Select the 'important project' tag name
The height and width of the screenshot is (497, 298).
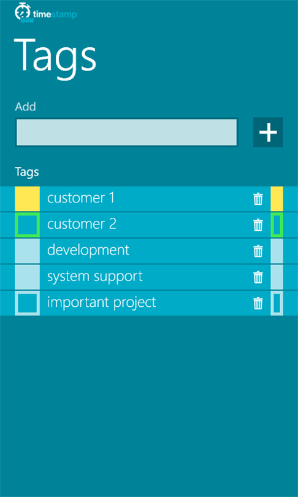(x=102, y=303)
